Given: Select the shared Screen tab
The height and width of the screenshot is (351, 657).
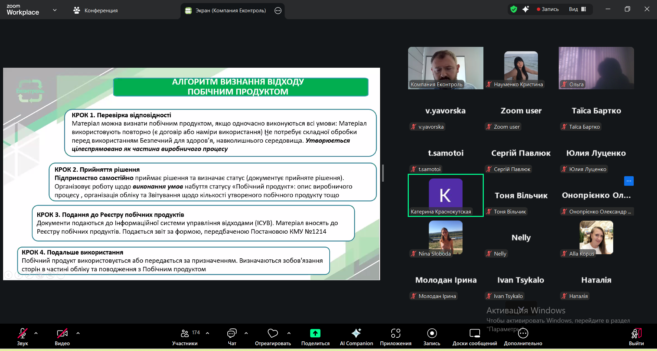Looking at the screenshot, I should pyautogui.click(x=230, y=11).
